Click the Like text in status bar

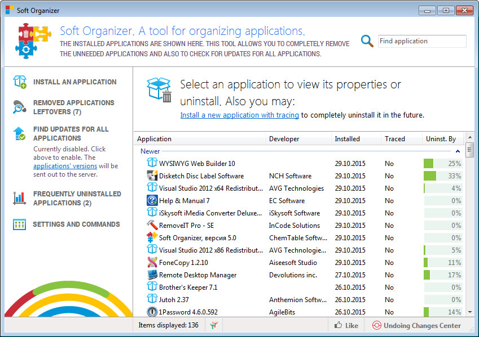(351, 326)
